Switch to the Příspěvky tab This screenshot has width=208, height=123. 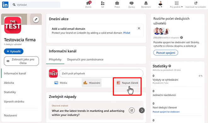55,59
